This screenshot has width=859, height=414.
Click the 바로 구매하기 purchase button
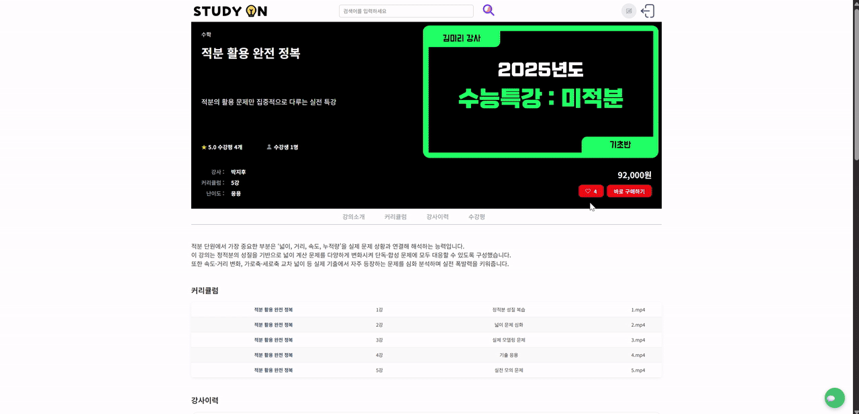coord(629,191)
